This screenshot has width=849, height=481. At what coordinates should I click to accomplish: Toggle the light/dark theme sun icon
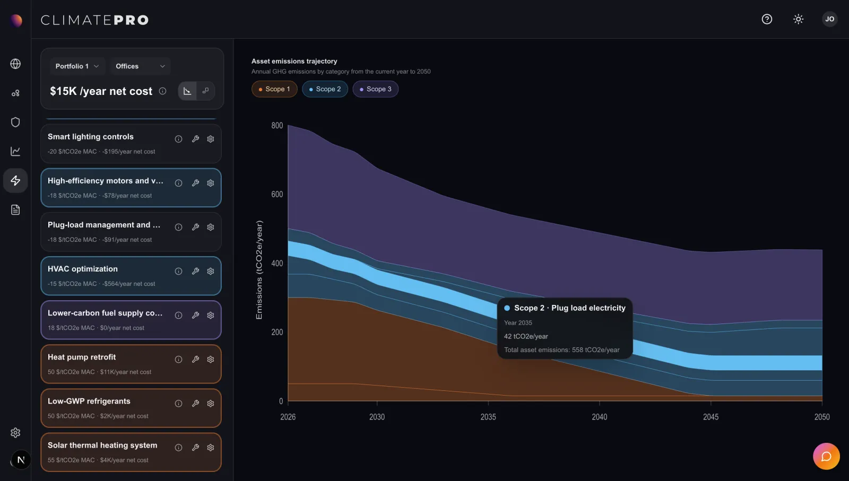798,19
